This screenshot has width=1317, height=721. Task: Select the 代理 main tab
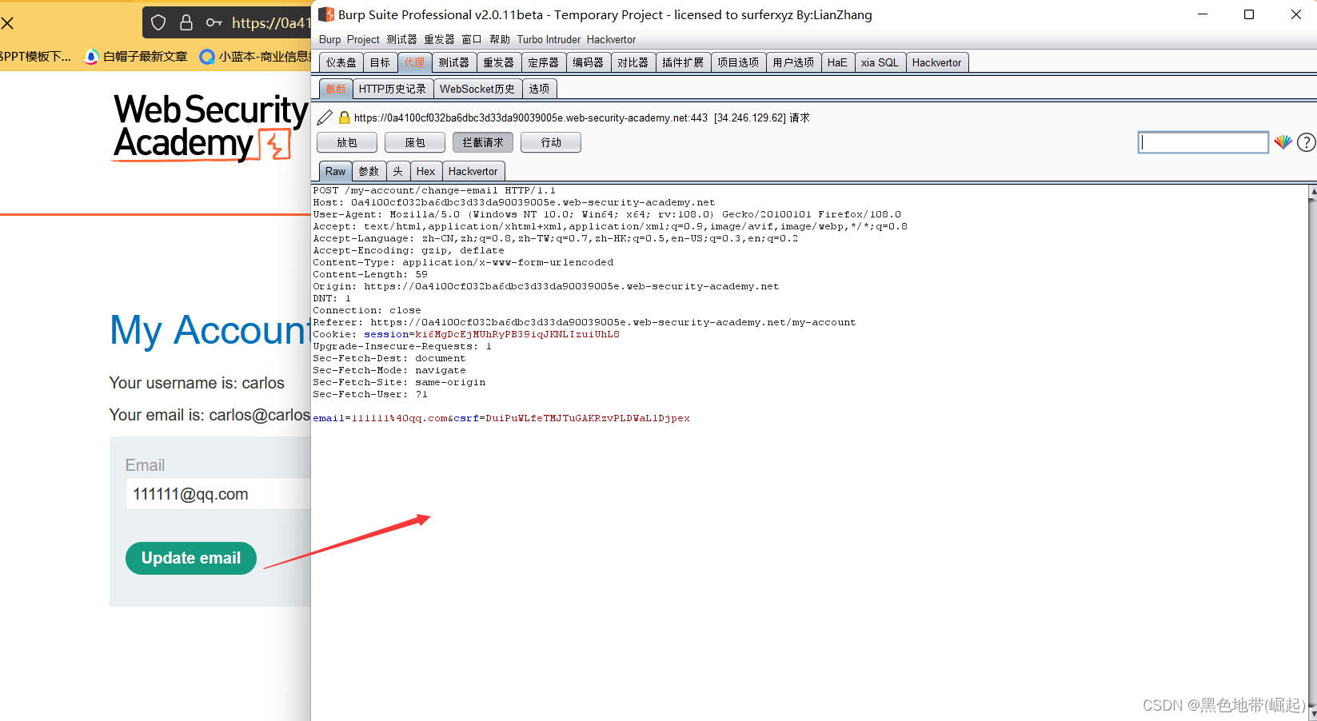point(415,62)
